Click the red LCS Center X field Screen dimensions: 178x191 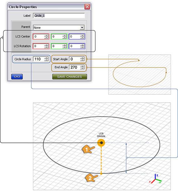(41, 37)
